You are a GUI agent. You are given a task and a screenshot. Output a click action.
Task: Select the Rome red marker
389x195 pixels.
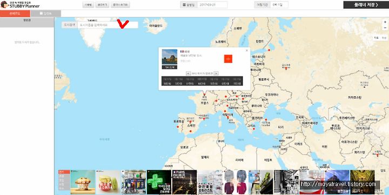pyautogui.click(x=228, y=117)
